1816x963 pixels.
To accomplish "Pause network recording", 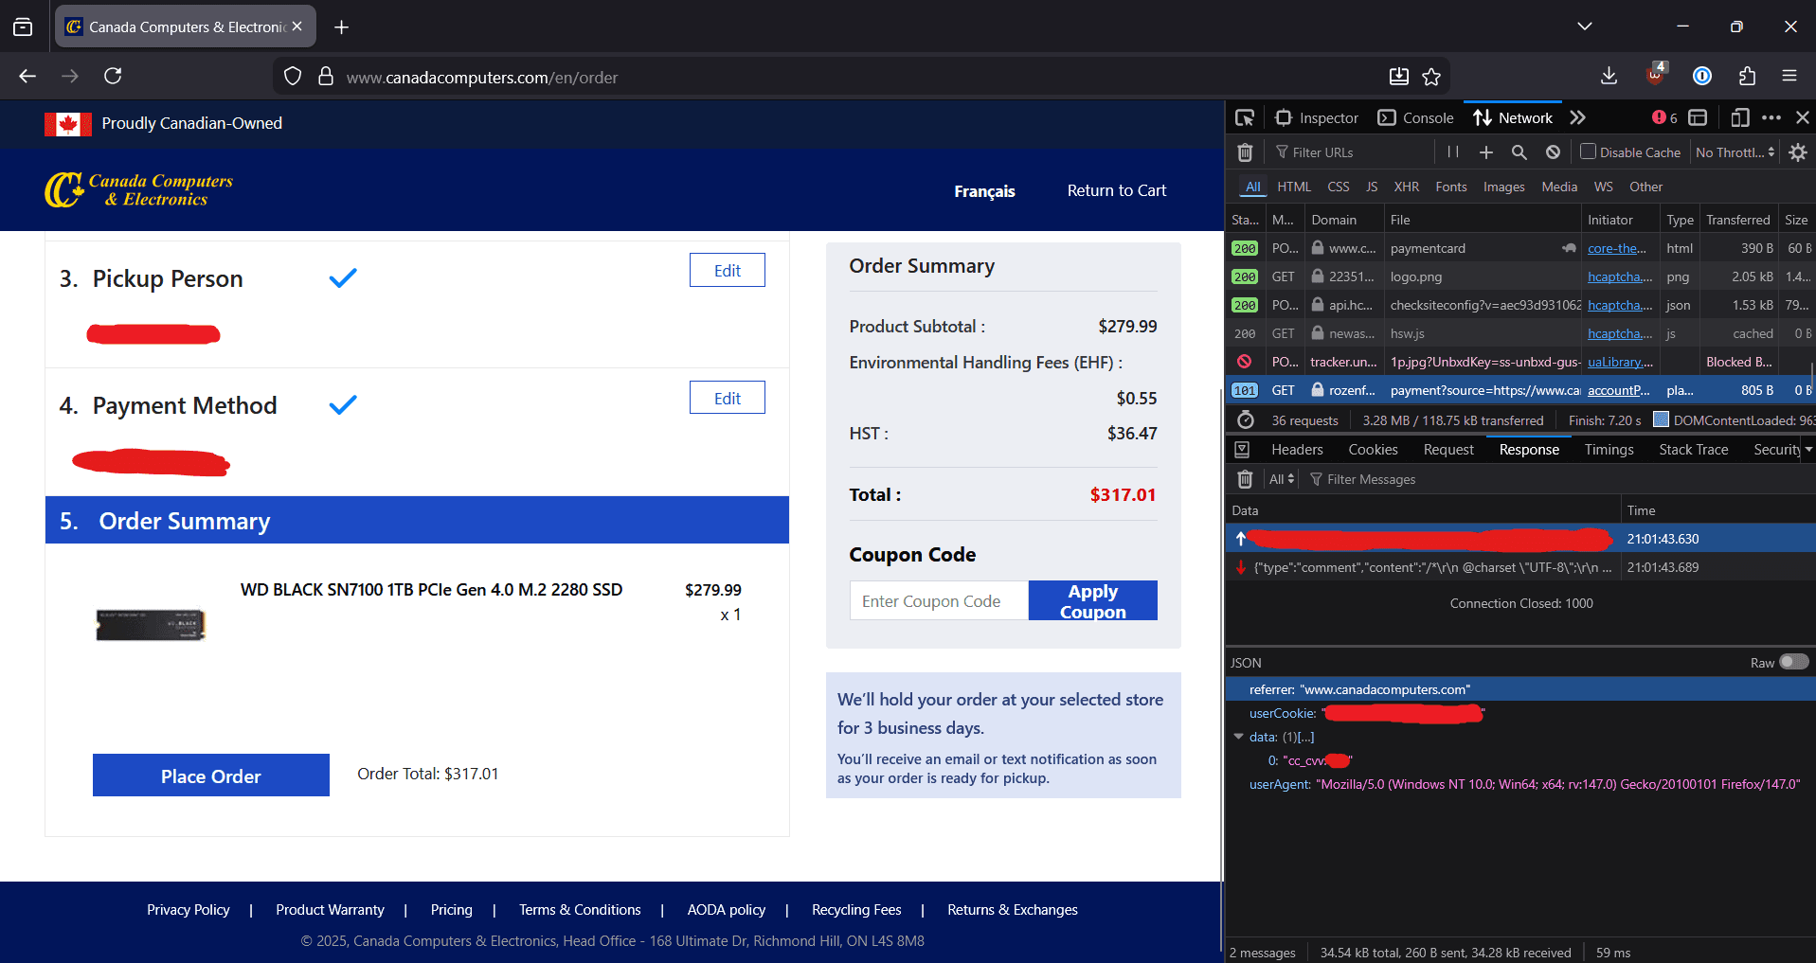I will click(x=1452, y=152).
